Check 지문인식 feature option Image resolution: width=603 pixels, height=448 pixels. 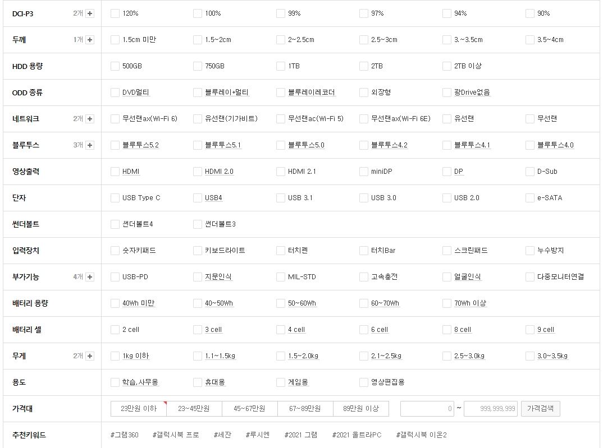[x=198, y=277]
